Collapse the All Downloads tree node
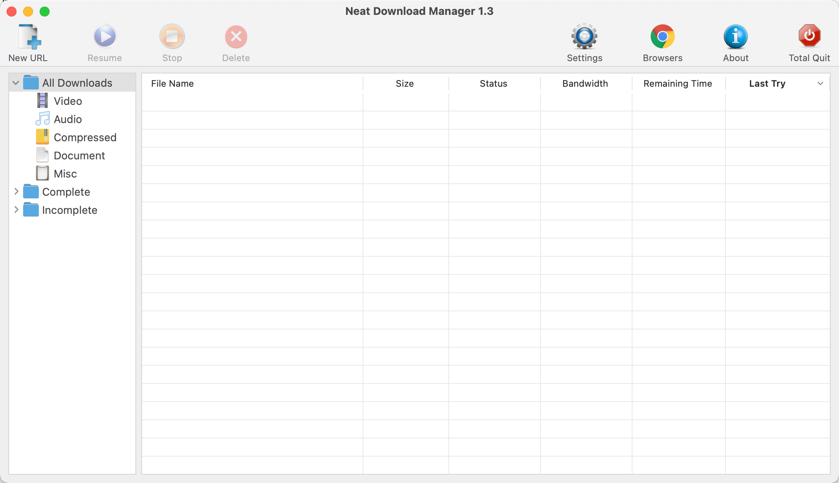 coord(16,83)
